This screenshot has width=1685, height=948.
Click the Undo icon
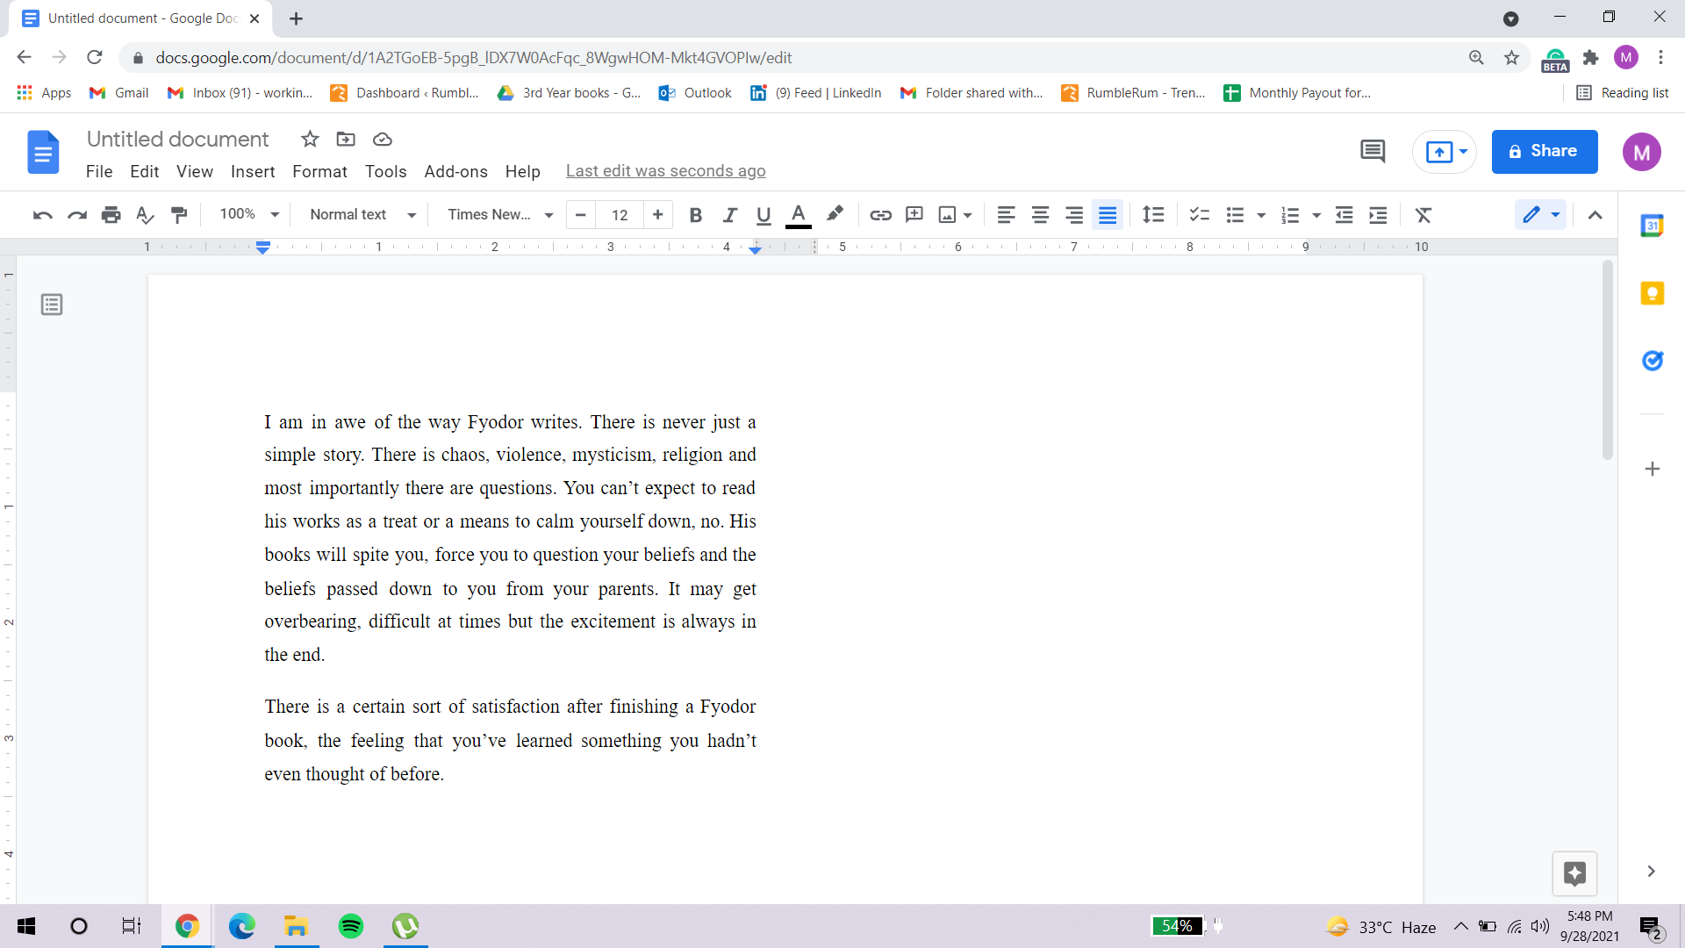click(x=42, y=215)
